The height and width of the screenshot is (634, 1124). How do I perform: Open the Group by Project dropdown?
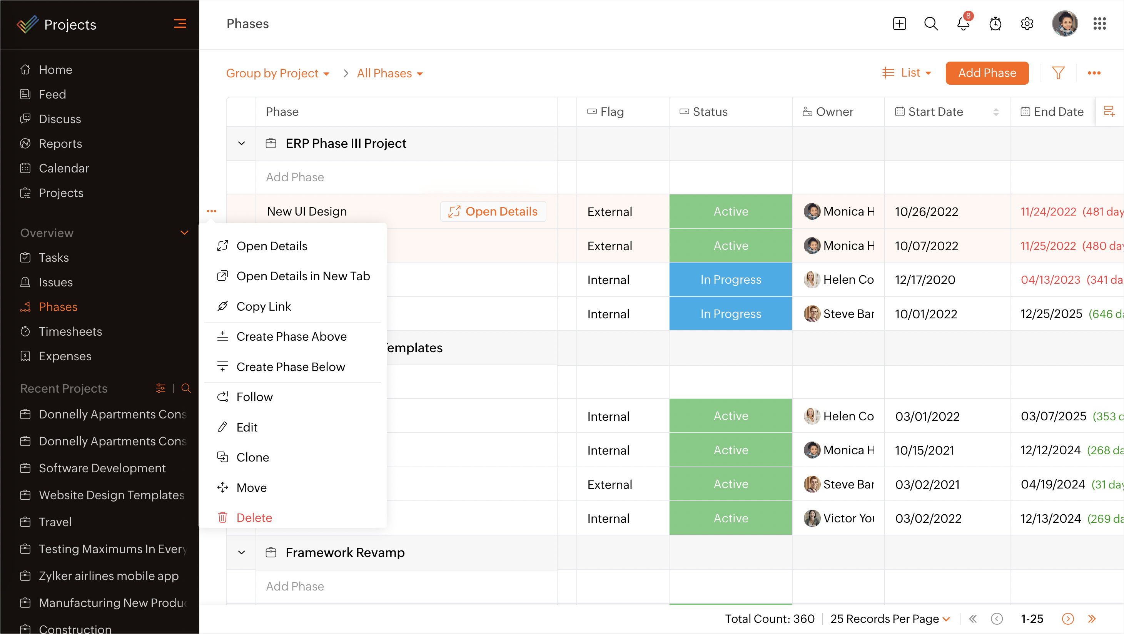[x=277, y=74]
